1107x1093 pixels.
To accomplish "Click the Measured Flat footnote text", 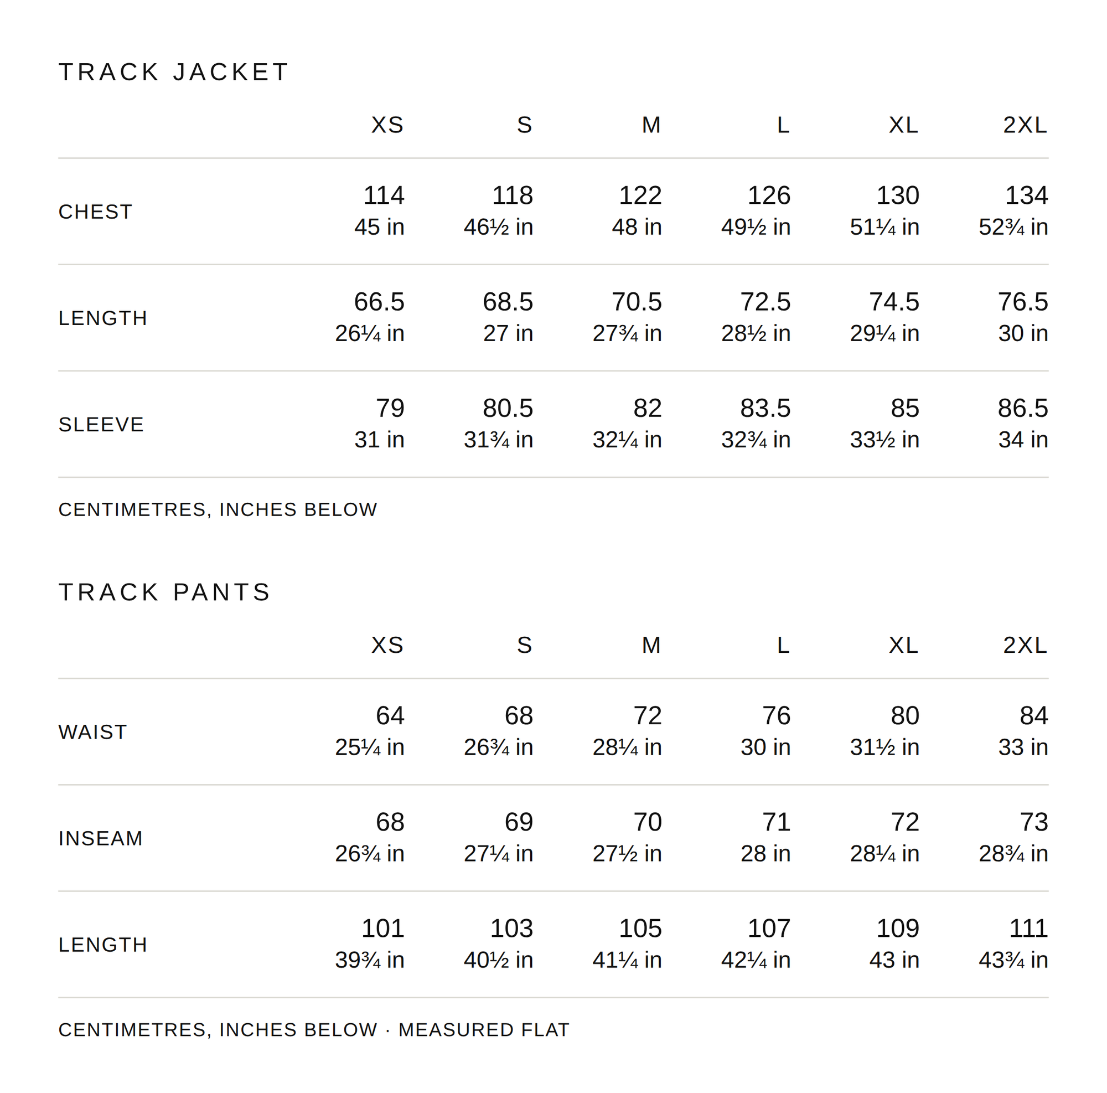I will pyautogui.click(x=484, y=1030).
